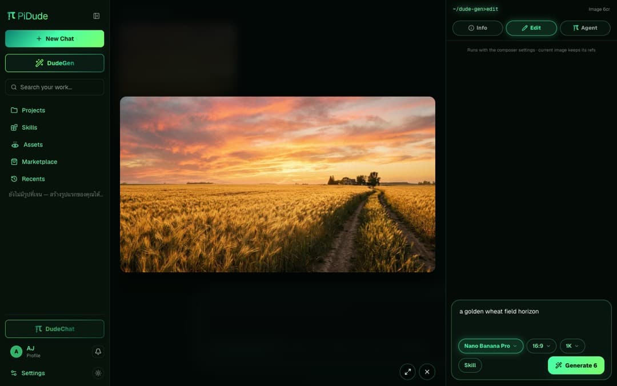Image resolution: width=617 pixels, height=386 pixels.
Task: Click the Image 6cr label
Action: pyautogui.click(x=599, y=9)
